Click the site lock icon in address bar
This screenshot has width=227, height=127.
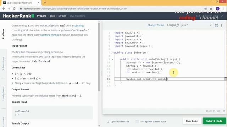21,8
